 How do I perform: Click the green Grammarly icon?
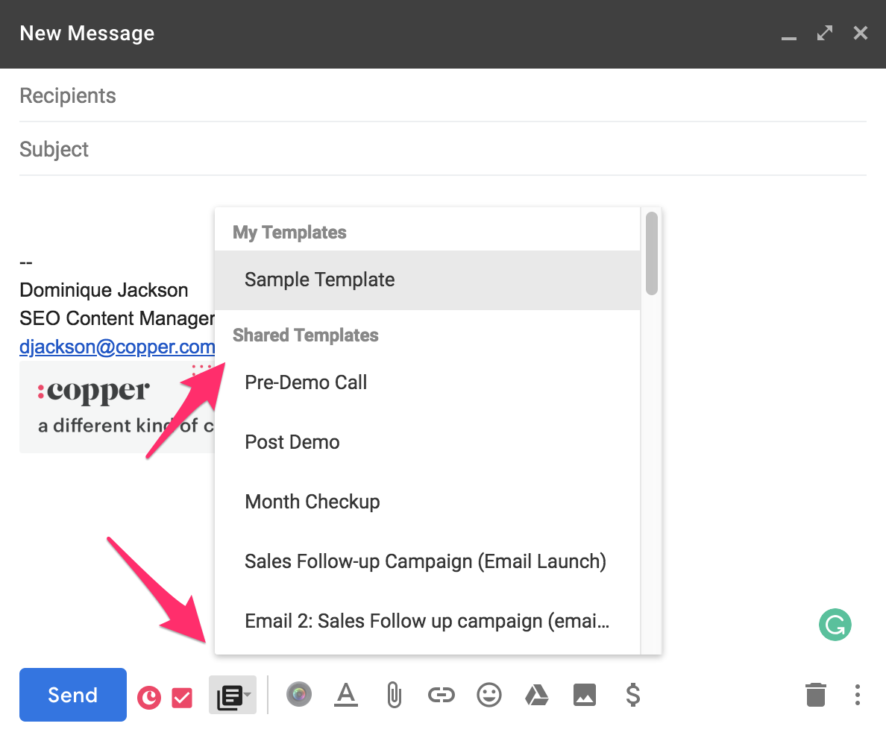835,625
